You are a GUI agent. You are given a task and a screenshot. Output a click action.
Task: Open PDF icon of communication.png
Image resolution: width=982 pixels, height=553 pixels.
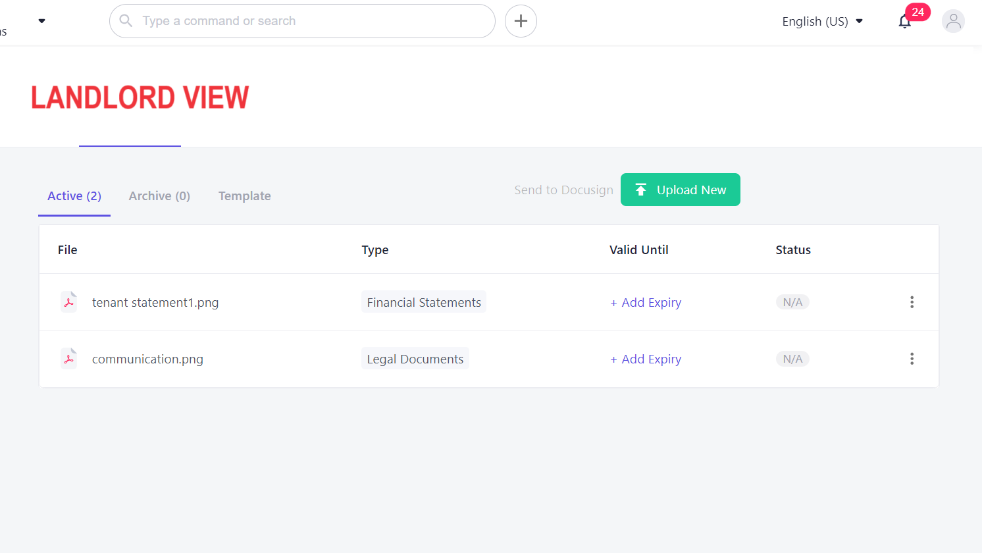pos(68,359)
